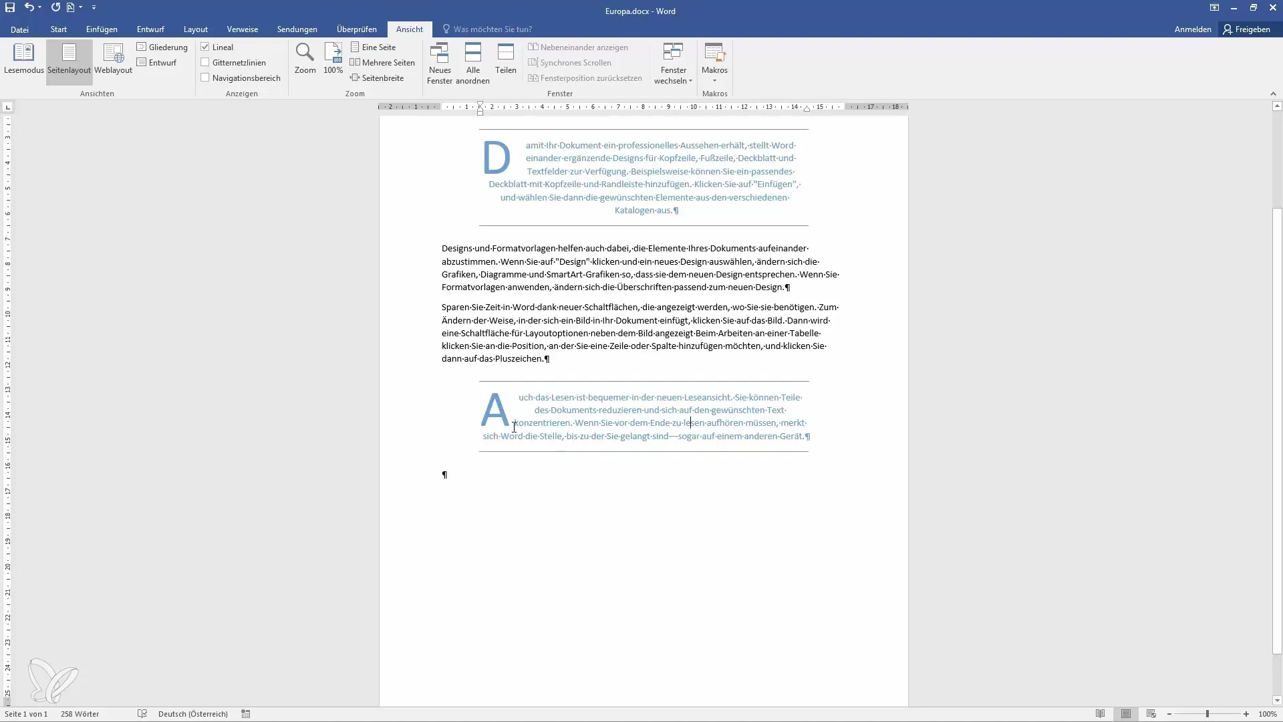The height and width of the screenshot is (722, 1283).
Task: Select Seitenbreite zoom option
Action: coord(377,78)
